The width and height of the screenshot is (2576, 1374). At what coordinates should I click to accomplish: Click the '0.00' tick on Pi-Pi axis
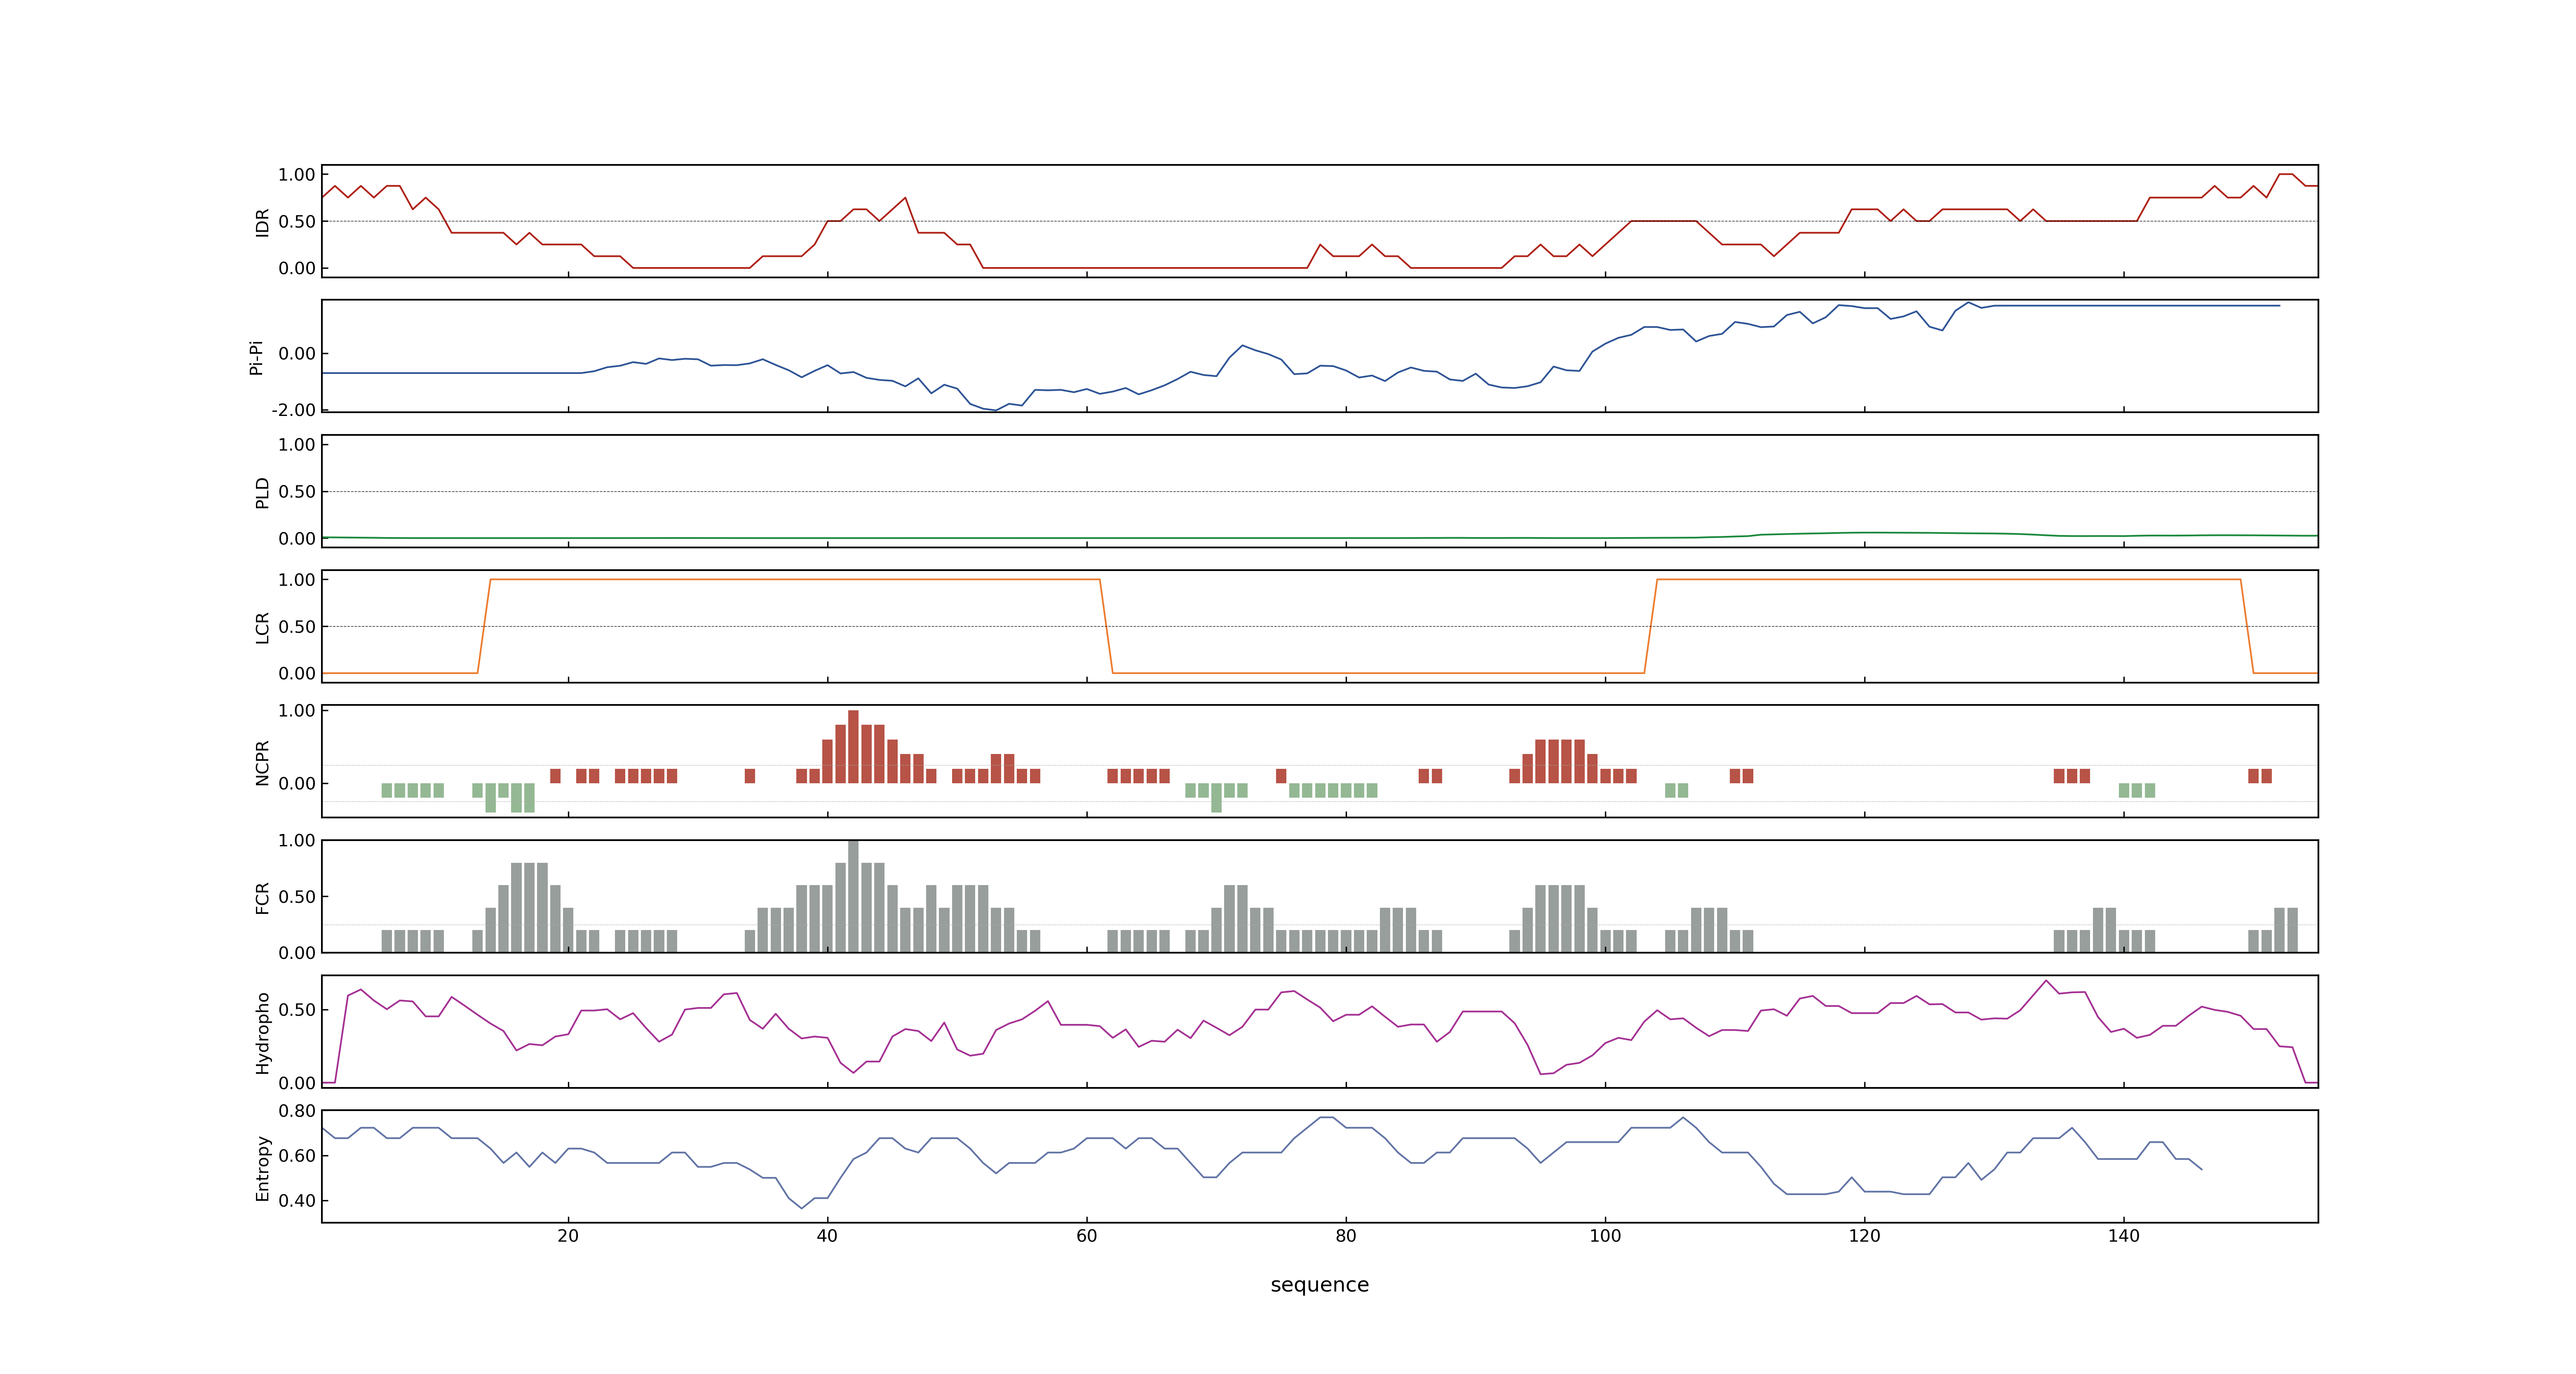(297, 354)
